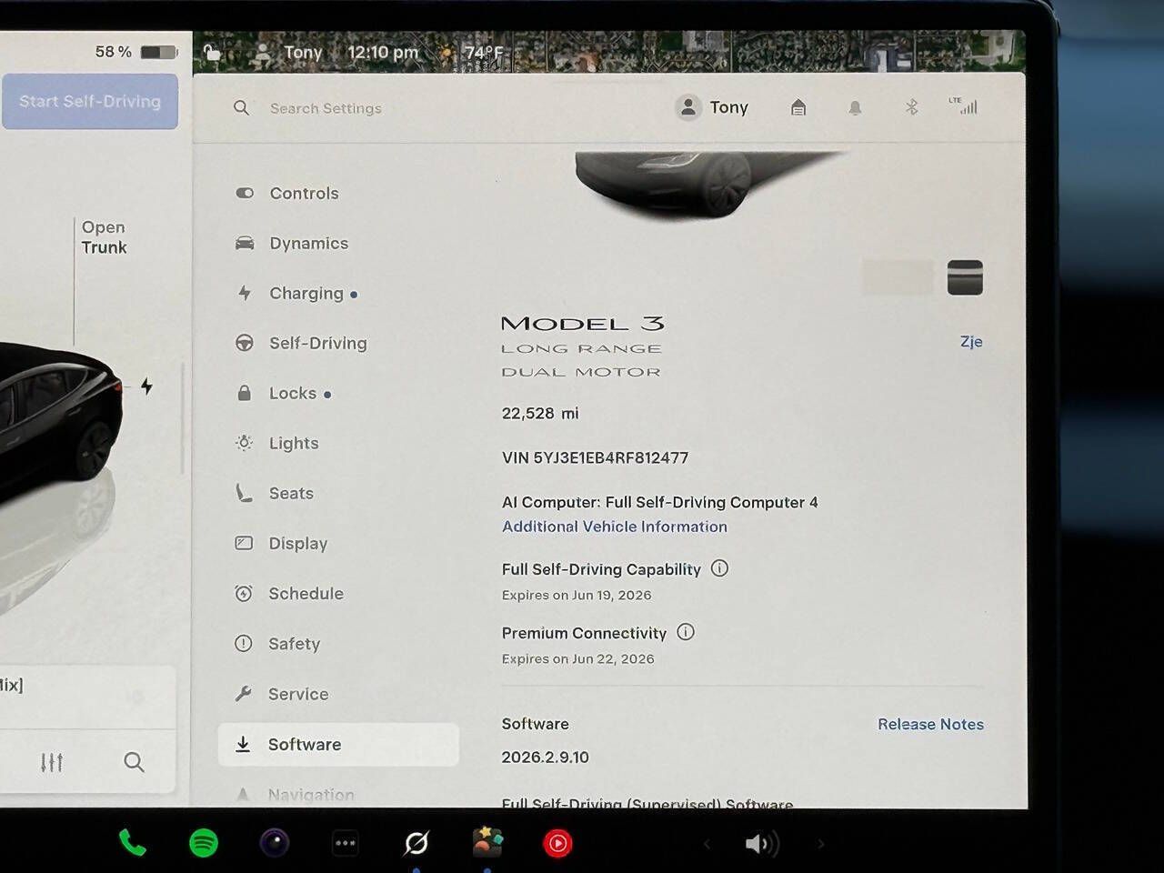Tap the 12:10 pm clock

(383, 53)
